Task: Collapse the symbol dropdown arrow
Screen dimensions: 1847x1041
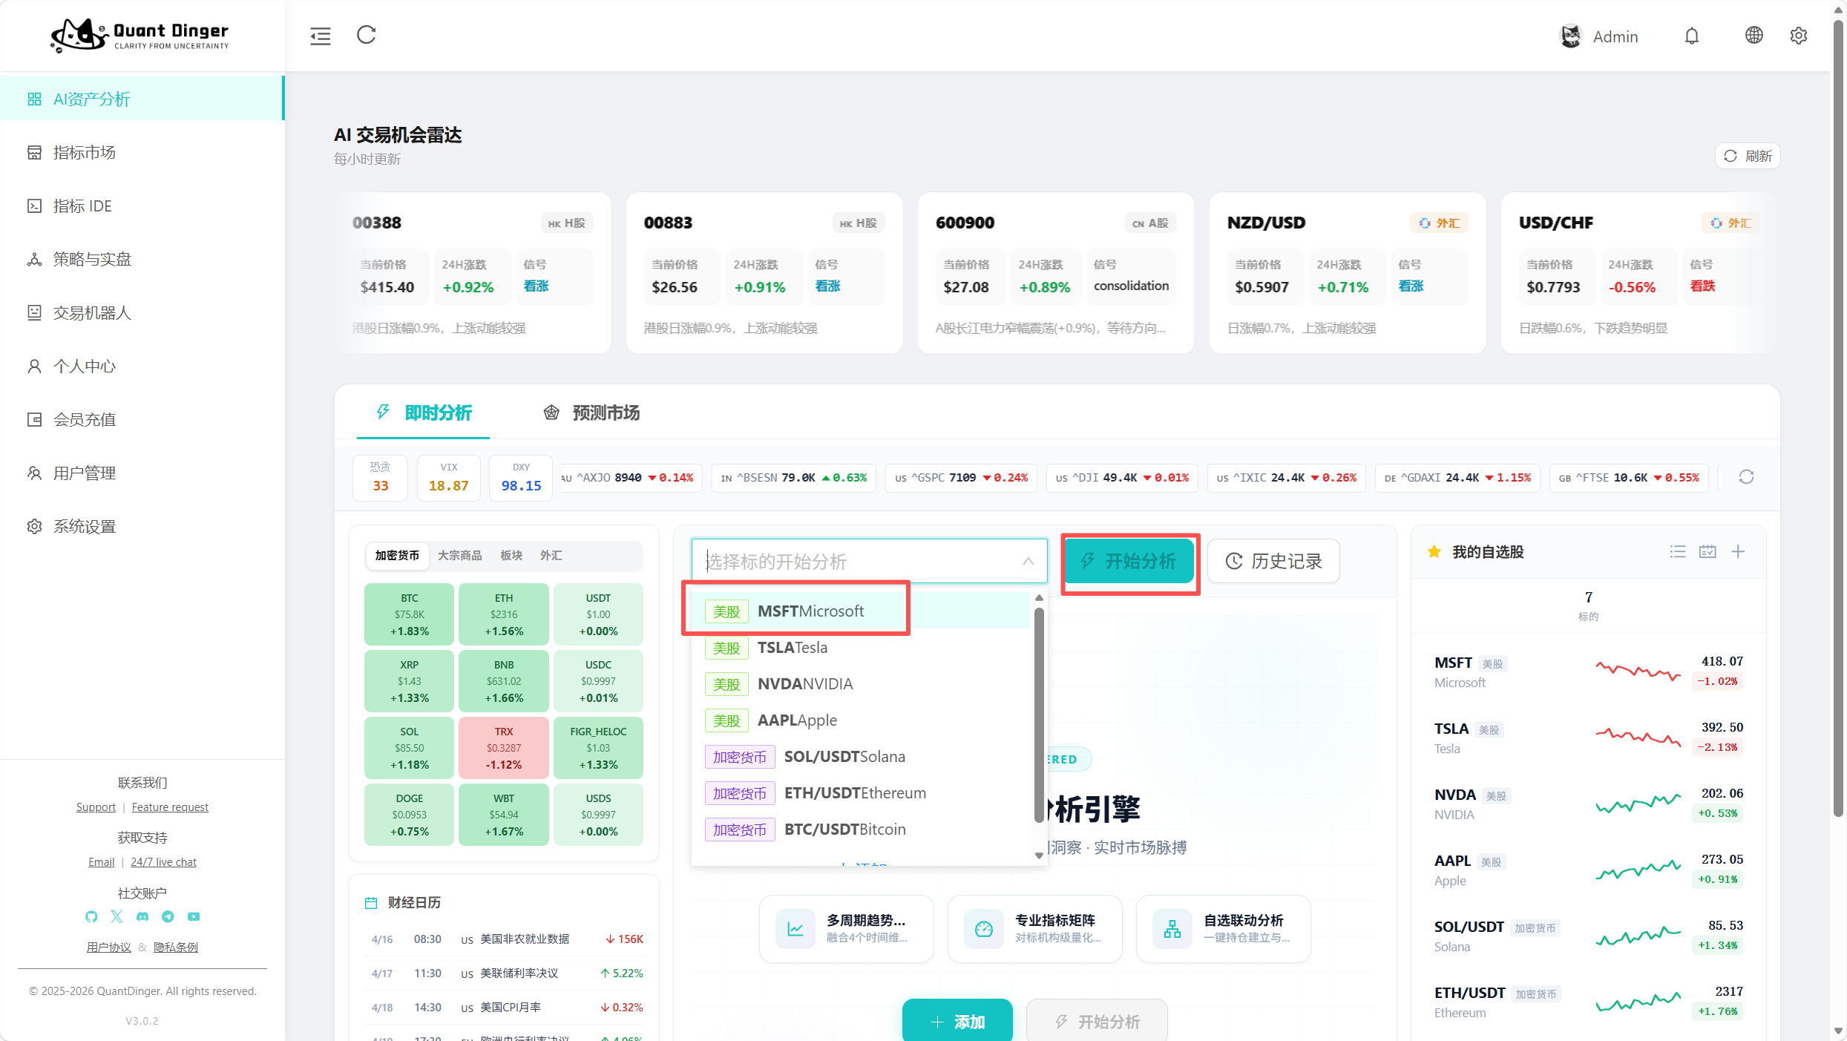Action: [x=1029, y=561]
